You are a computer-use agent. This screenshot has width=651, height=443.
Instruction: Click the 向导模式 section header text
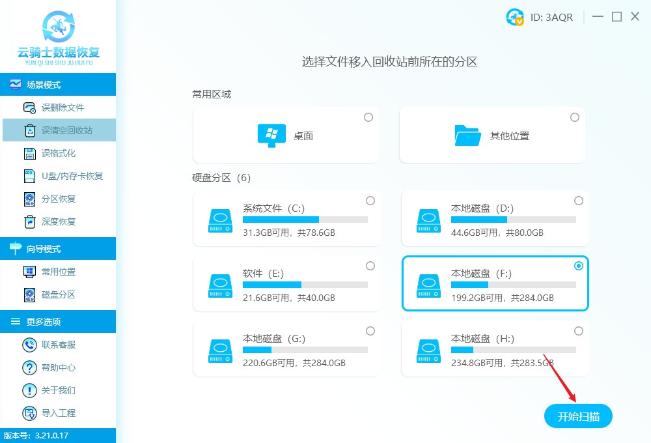click(44, 249)
